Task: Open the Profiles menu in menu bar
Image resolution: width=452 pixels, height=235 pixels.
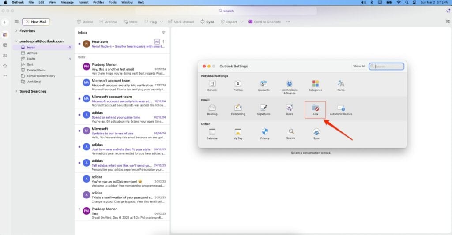Action: click(98, 2)
